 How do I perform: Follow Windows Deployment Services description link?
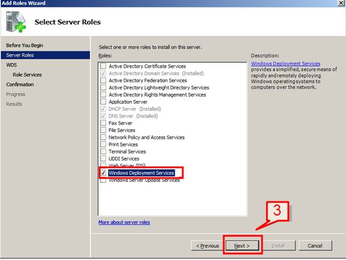click(x=285, y=64)
